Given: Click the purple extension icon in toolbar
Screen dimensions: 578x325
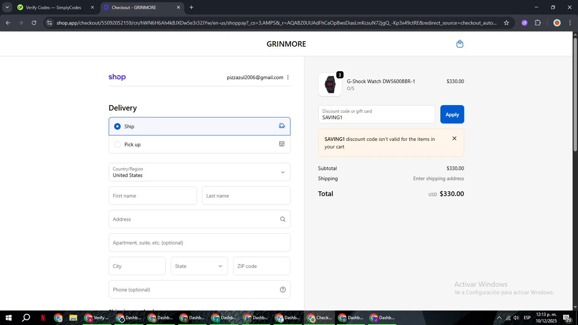Looking at the screenshot, I should (524, 23).
